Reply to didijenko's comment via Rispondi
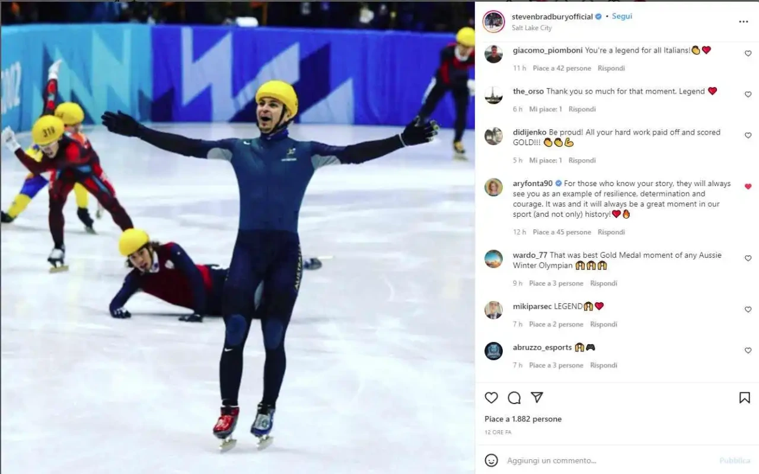This screenshot has height=474, width=759. point(582,161)
